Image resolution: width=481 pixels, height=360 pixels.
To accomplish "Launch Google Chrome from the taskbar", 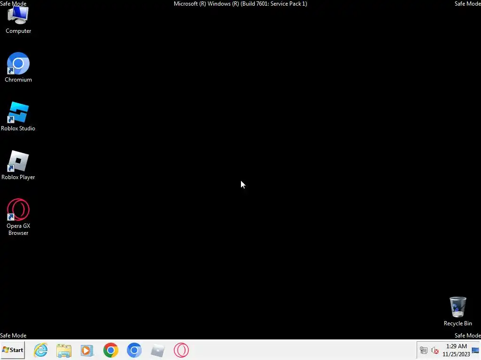I will (111, 350).
